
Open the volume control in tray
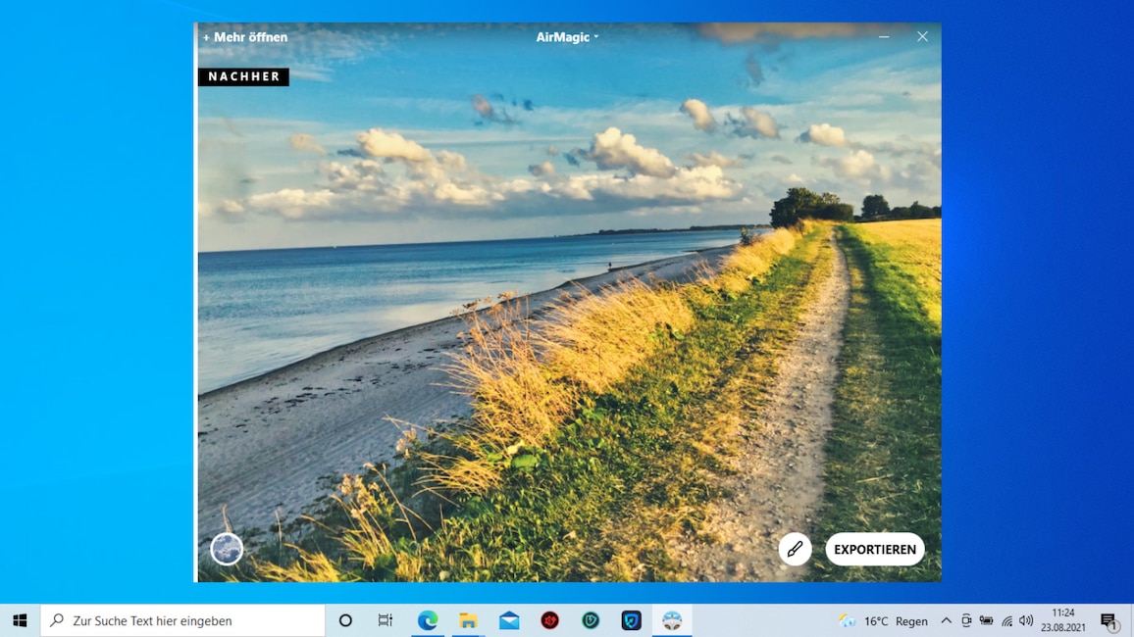1026,621
